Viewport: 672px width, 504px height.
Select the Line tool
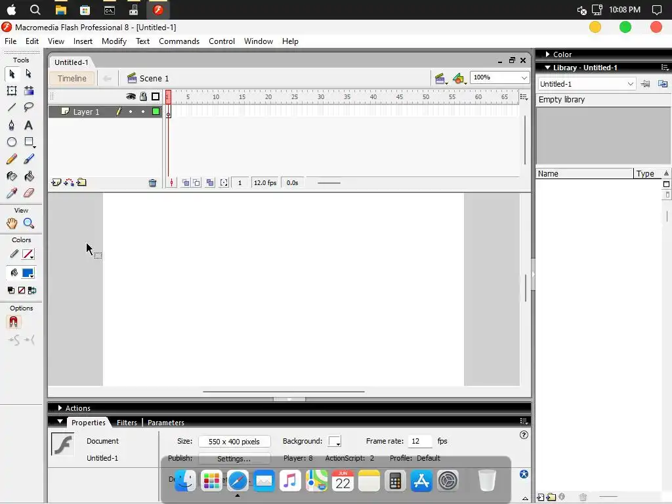tap(12, 107)
